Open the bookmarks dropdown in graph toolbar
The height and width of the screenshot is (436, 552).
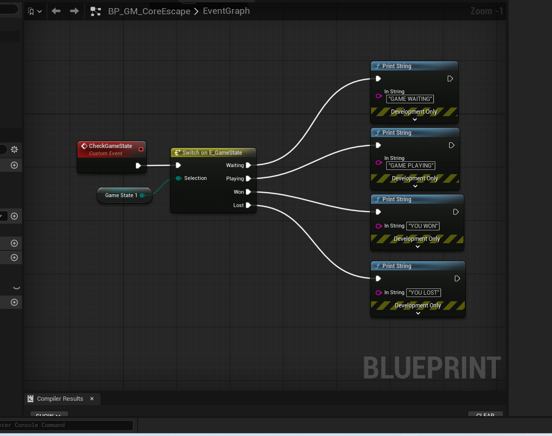(35, 11)
